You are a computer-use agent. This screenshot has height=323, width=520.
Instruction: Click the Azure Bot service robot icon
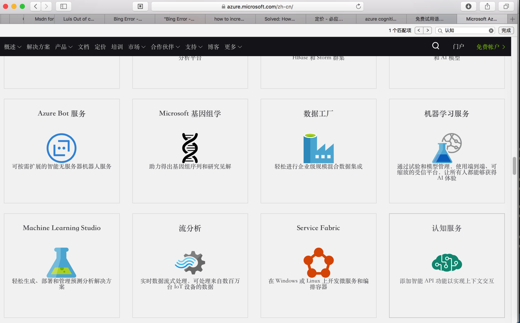[62, 148]
